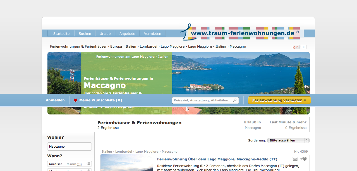Click the Google +1 button
357x171 pixels.
pyautogui.click(x=296, y=47)
